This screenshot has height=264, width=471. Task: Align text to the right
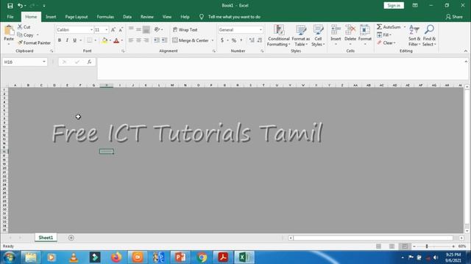(x=146, y=40)
